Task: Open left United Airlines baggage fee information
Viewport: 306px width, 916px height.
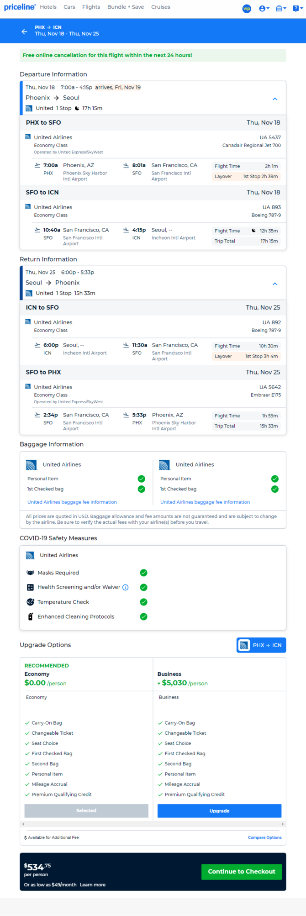Action: pos(72,502)
